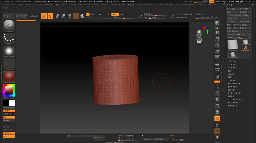
Task: Click the ライトボックス button
Action: 22,16
